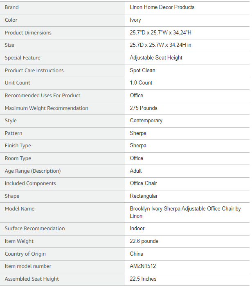Screen dimensions: 252x286
Task: Click the Rectangular shape value
Action: [x=144, y=196]
